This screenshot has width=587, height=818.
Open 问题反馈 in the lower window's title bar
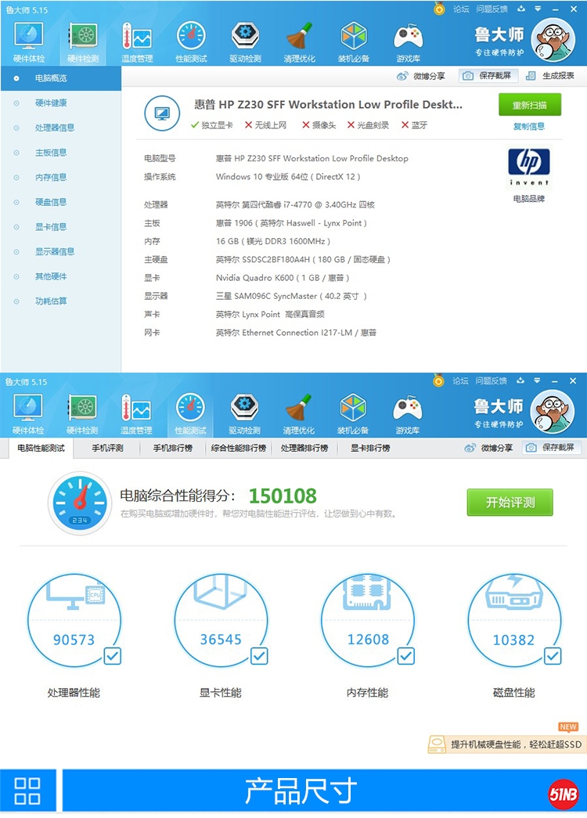pyautogui.click(x=491, y=381)
